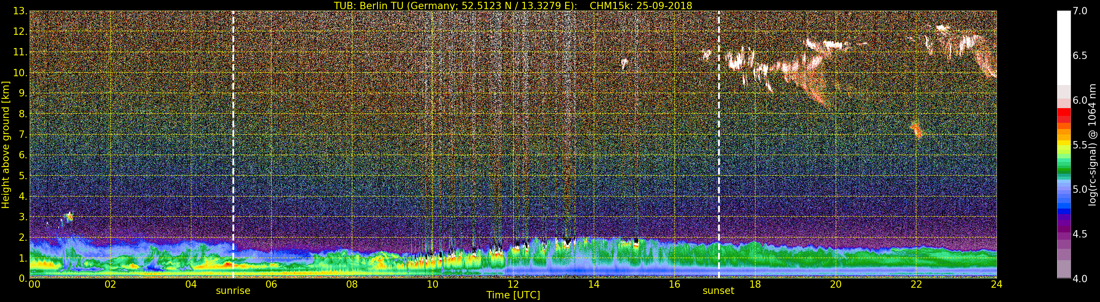Click the 'Time [UTC]' x-axis label
Screen dimensions: 1100x302
(x=513, y=295)
